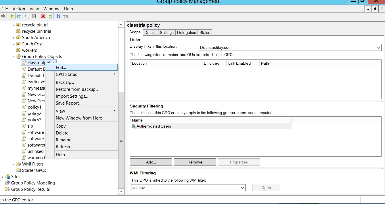Toggle the Show/Hide Action Pane icon
The width and height of the screenshot is (385, 204).
pyautogui.click(x=65, y=16)
